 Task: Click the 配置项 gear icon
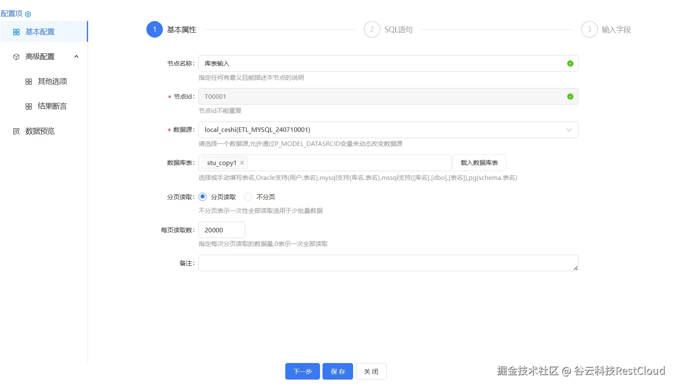tap(27, 13)
